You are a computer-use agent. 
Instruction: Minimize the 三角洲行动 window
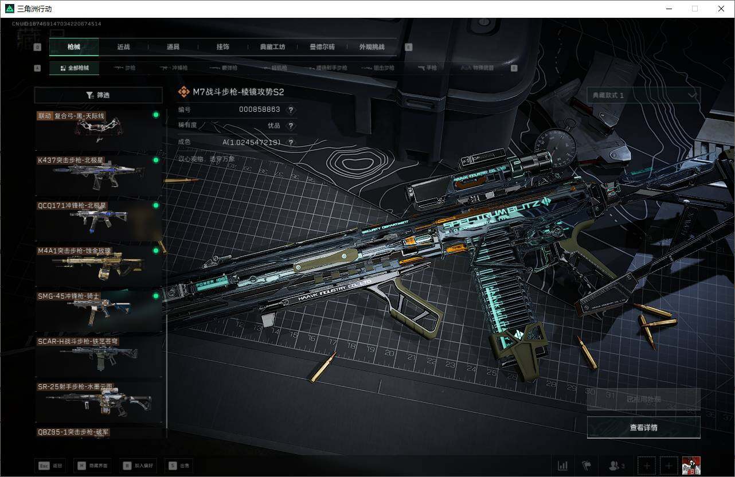(x=669, y=9)
